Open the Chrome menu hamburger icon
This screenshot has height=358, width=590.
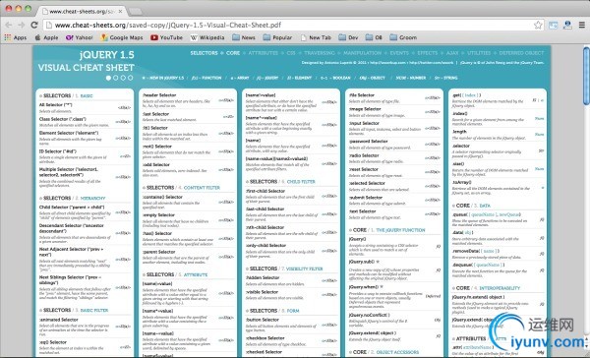coord(582,25)
